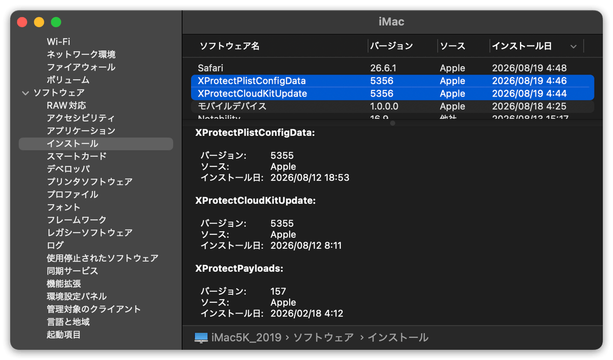
Task: Open ネットワーク環境 in the sidebar
Action: 81,55
